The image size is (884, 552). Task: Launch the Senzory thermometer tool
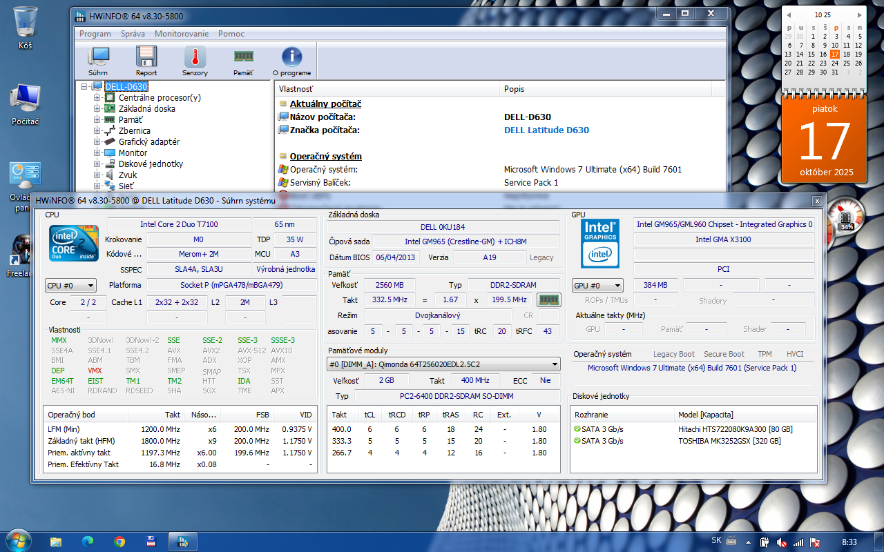pyautogui.click(x=195, y=61)
